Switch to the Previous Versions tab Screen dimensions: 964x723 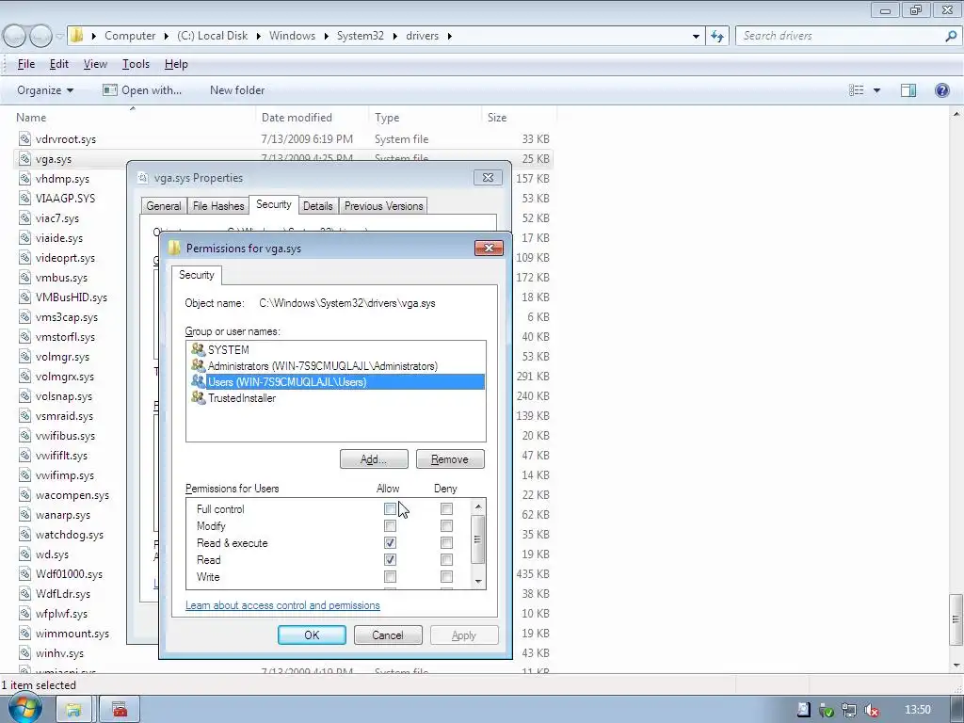click(384, 206)
